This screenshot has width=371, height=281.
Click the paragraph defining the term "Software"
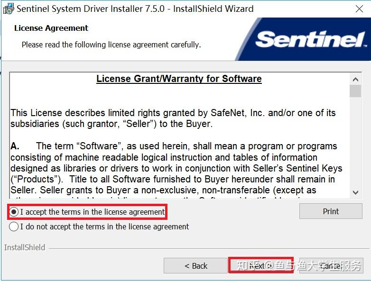point(176,168)
